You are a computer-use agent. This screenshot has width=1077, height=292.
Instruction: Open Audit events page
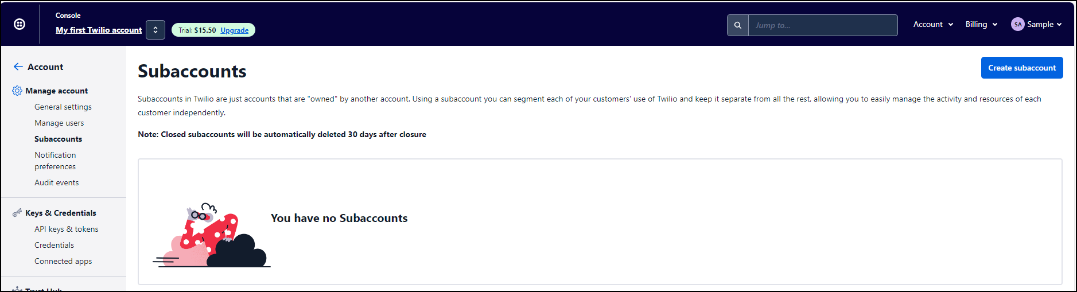(x=57, y=182)
